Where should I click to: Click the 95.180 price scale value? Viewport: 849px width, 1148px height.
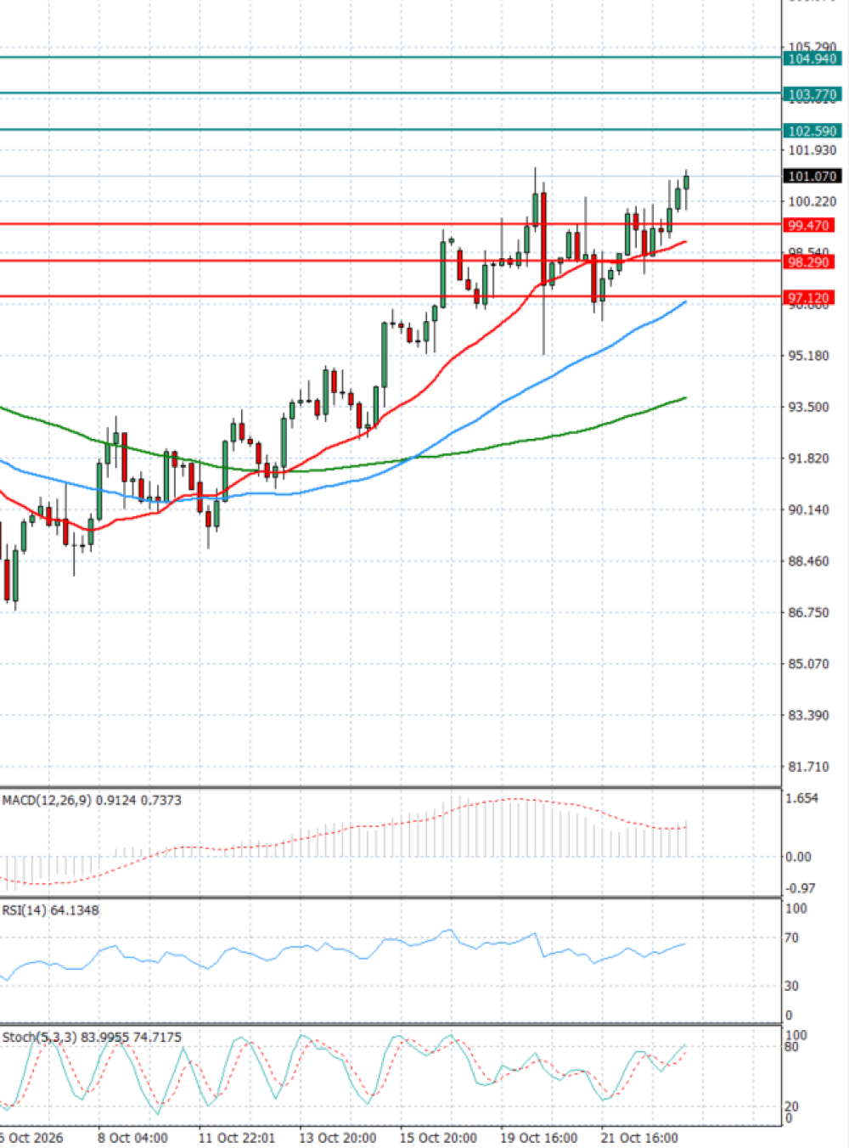[x=809, y=356]
